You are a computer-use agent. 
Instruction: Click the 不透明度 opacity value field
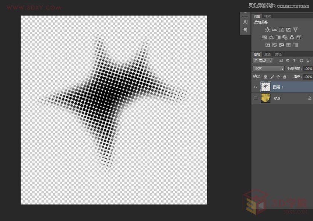tap(308, 69)
